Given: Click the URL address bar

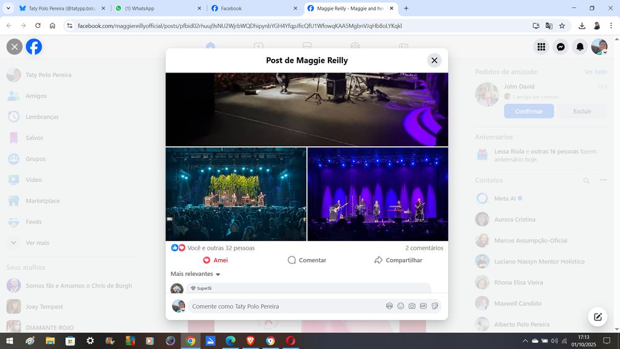Looking at the screenshot, I should click(301, 25).
